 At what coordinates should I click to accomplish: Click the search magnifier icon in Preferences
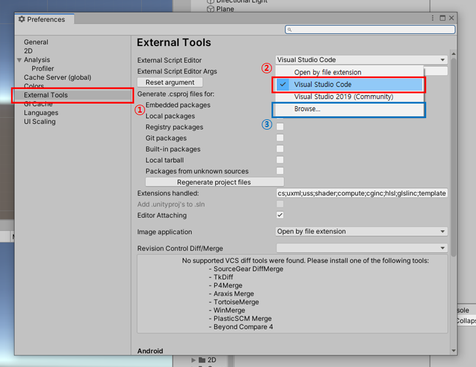(x=290, y=30)
